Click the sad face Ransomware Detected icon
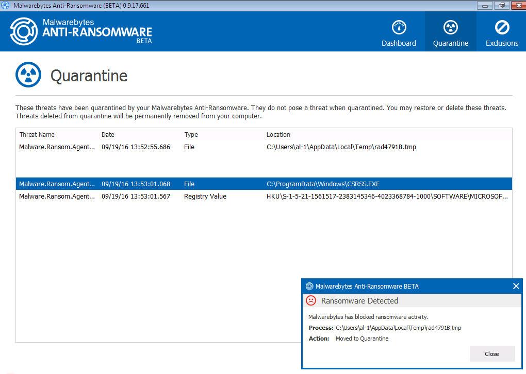The image size is (526, 374). (x=311, y=300)
